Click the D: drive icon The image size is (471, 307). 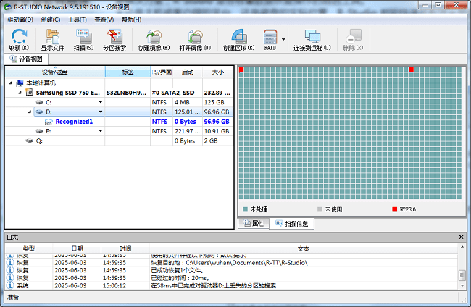point(39,112)
